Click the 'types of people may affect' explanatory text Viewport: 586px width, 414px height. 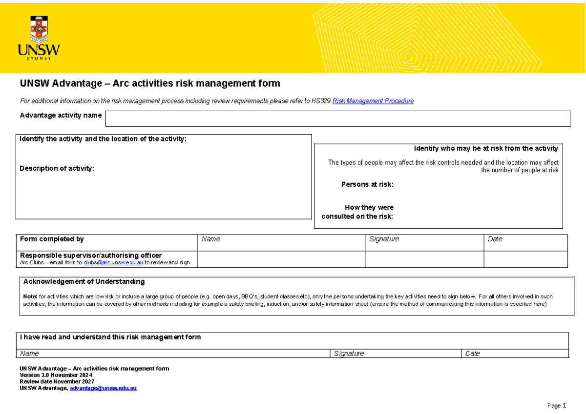click(443, 166)
